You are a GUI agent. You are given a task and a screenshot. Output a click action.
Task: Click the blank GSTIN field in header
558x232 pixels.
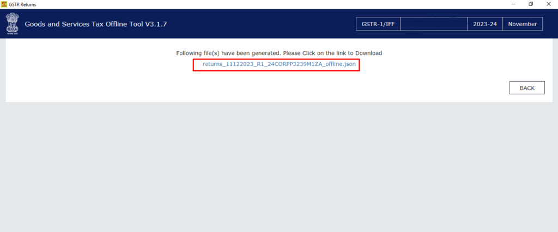(x=434, y=24)
